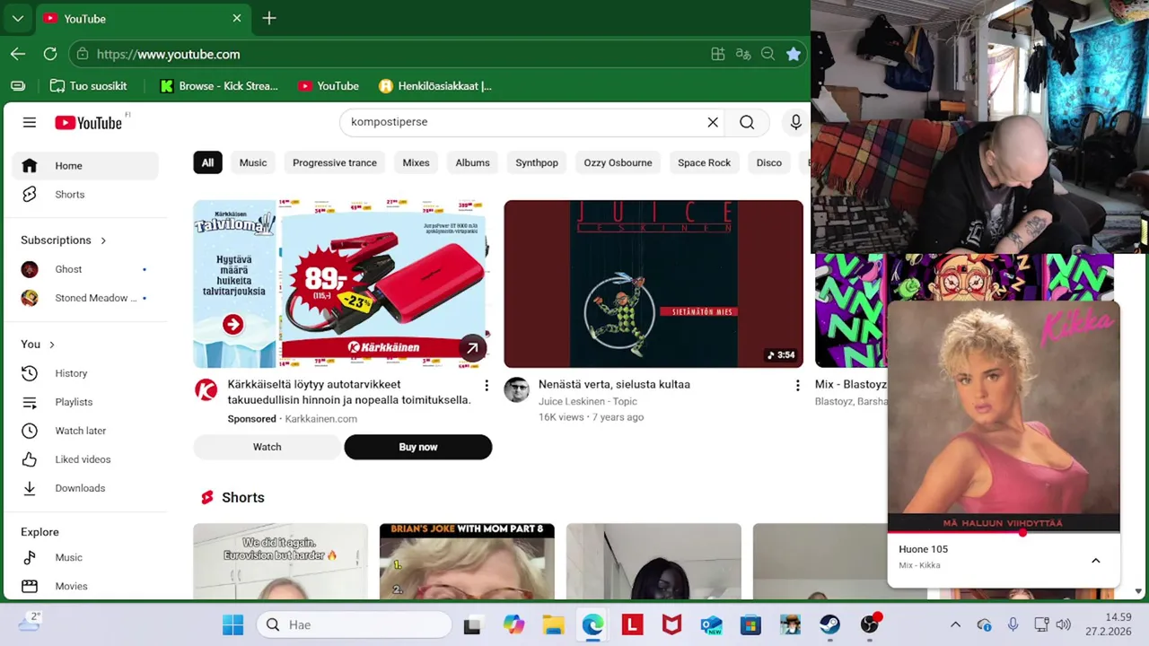Click the Windows taskbar search box

point(354,624)
